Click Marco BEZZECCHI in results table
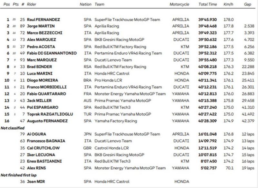Screen dimensions: 258x188 click(x=45, y=33)
